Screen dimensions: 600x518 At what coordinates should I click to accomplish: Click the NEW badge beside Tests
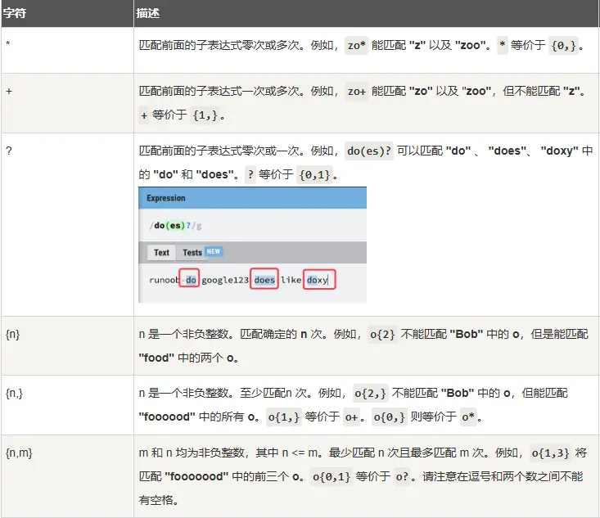[214, 252]
